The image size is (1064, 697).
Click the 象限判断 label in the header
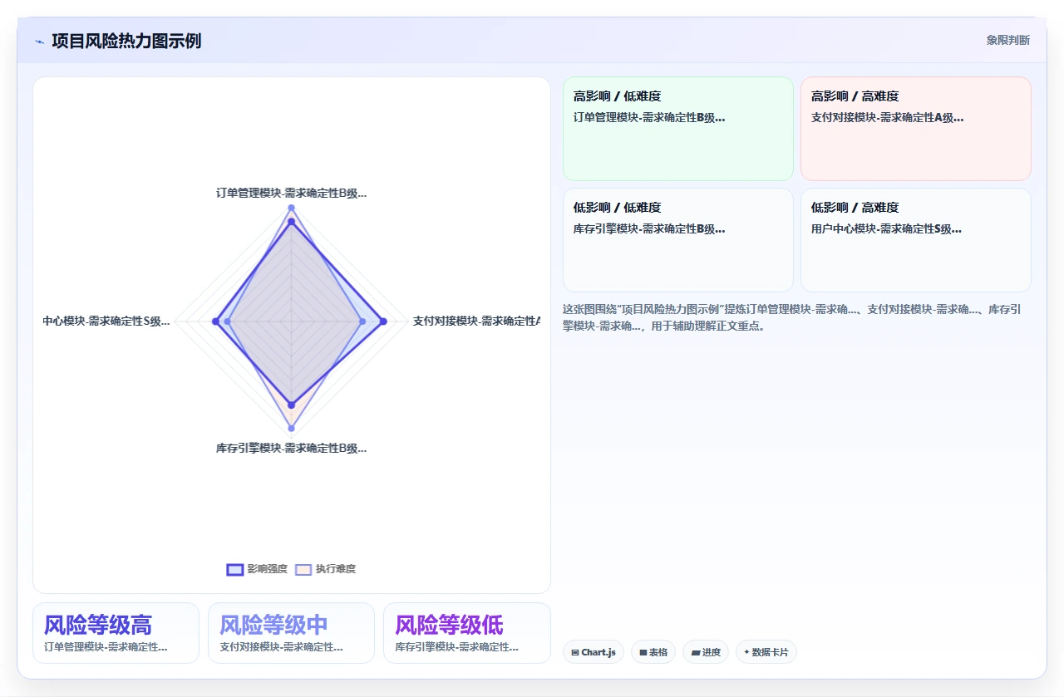click(1007, 40)
